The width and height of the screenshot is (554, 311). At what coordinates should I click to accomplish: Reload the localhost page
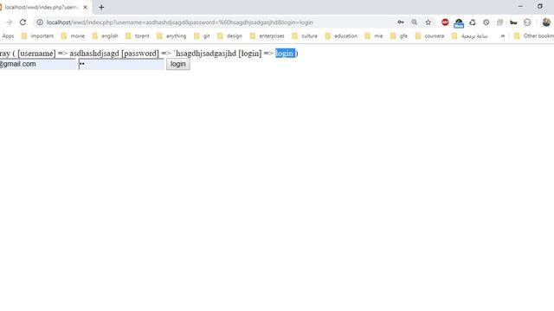(23, 22)
